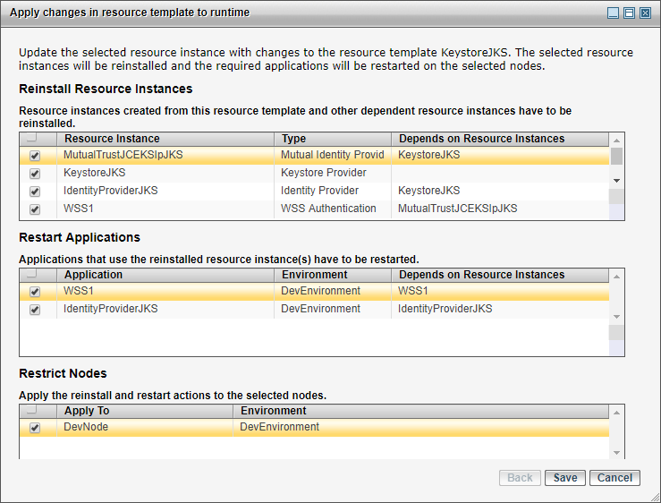Toggle select-all checkbox in Reinstall Resource Instances header
The width and height of the screenshot is (661, 503).
[32, 139]
